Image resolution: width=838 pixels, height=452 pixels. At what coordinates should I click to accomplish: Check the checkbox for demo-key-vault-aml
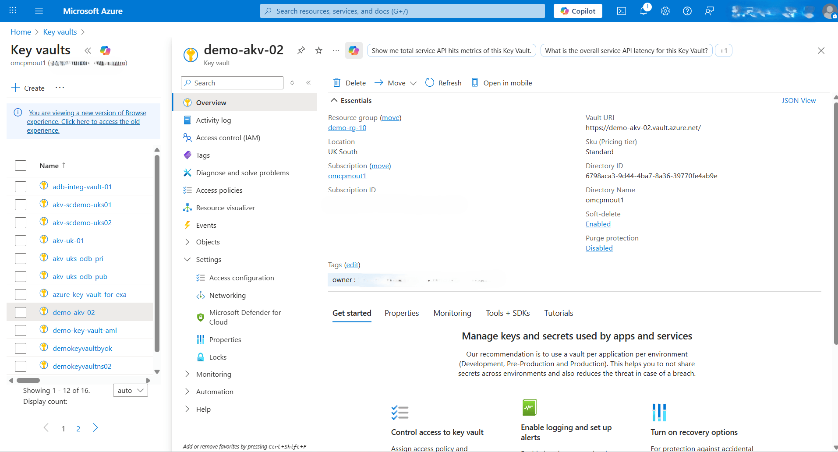21,330
